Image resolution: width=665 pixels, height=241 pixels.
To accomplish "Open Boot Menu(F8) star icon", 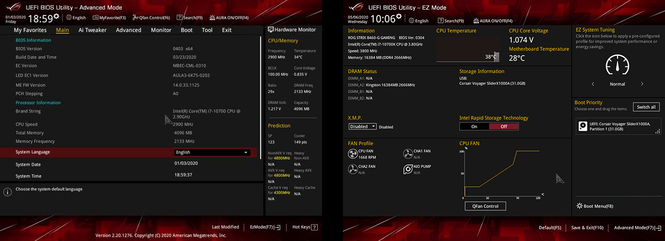I will point(579,206).
